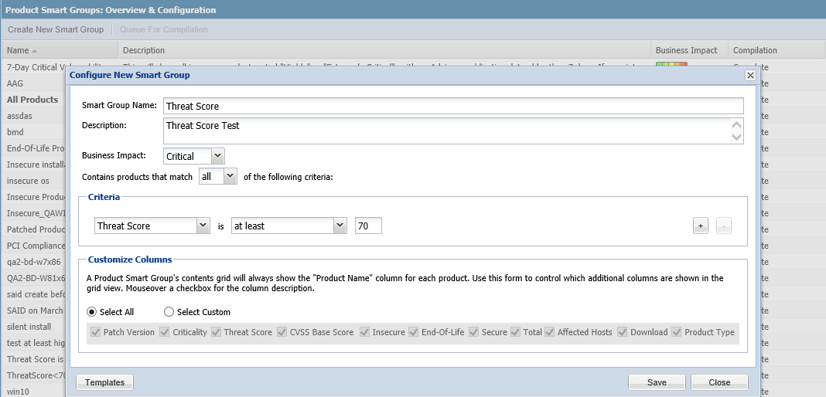Toggle the Affected Hosts checkbox
The width and height of the screenshot is (826, 397).
[x=550, y=332]
